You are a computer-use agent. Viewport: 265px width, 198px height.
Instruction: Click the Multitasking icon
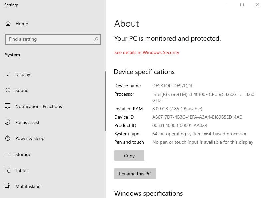(x=8, y=186)
